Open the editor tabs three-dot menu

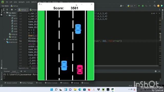[159, 10]
